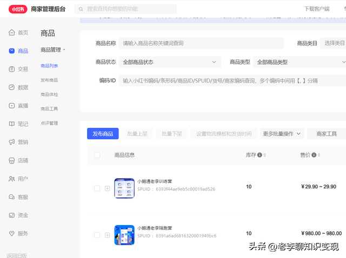This screenshot has width=346, height=258.
Task: Open the 商品类型 type dropdown
Action: click(300, 62)
